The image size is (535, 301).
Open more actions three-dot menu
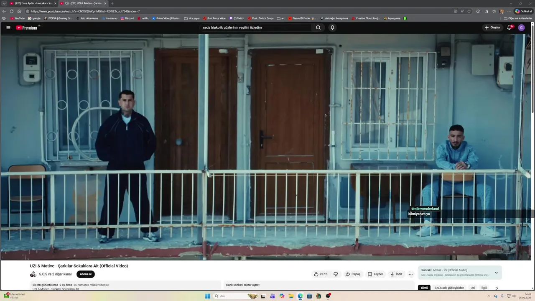click(411, 274)
